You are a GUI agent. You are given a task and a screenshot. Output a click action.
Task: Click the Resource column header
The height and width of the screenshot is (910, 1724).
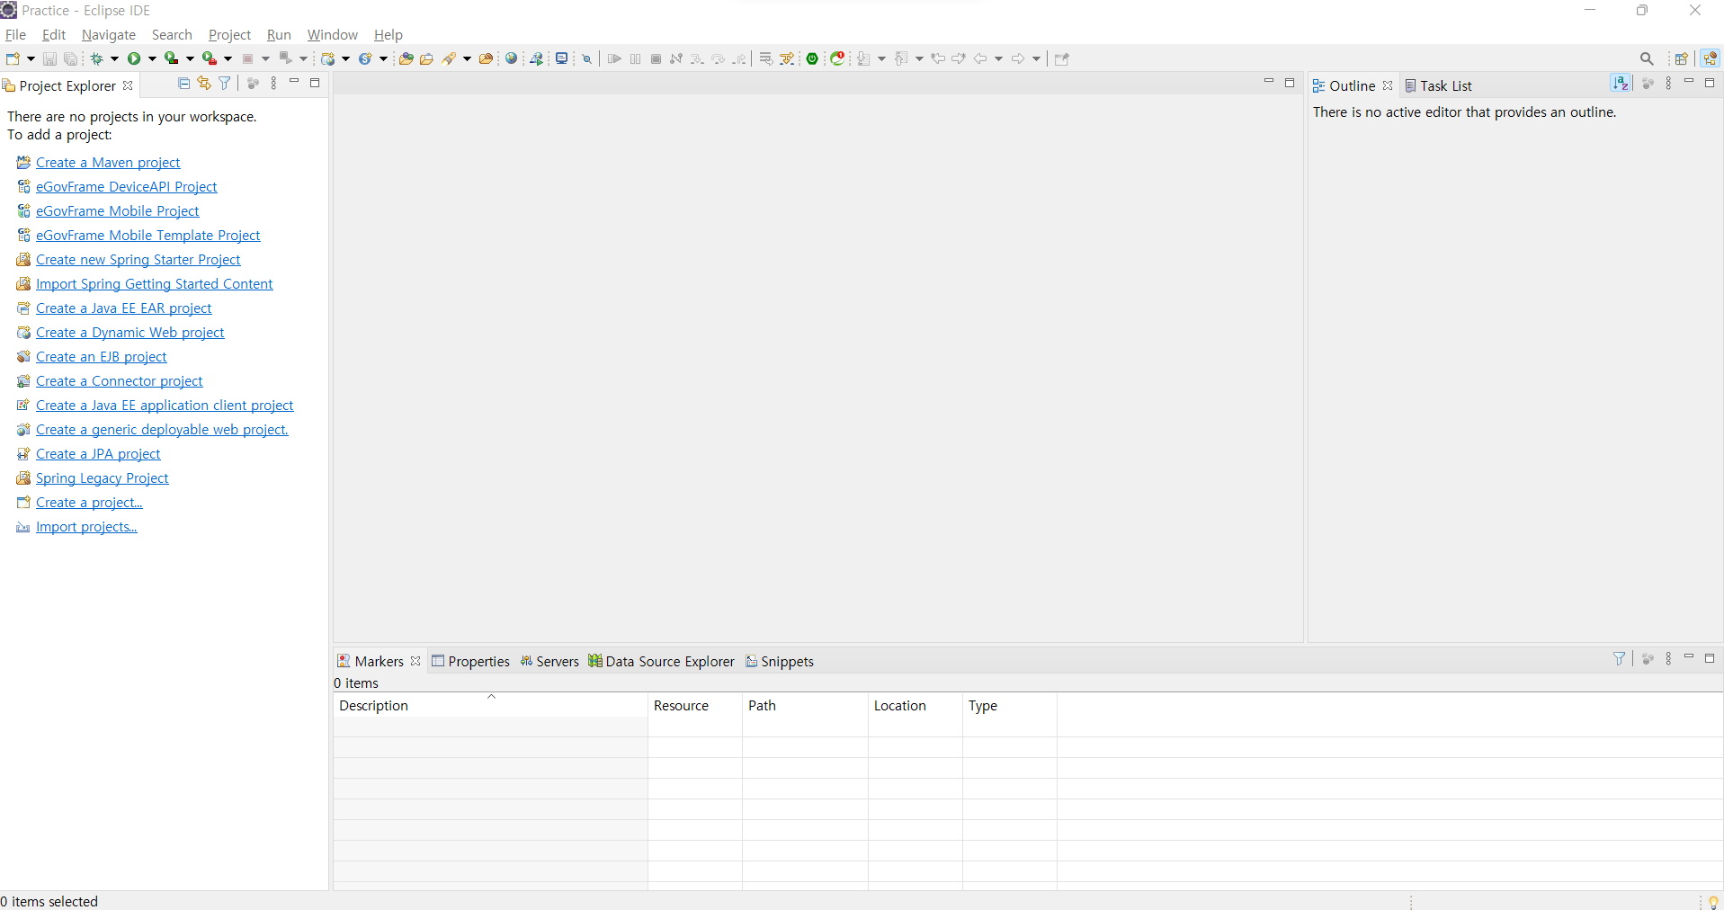coord(695,705)
